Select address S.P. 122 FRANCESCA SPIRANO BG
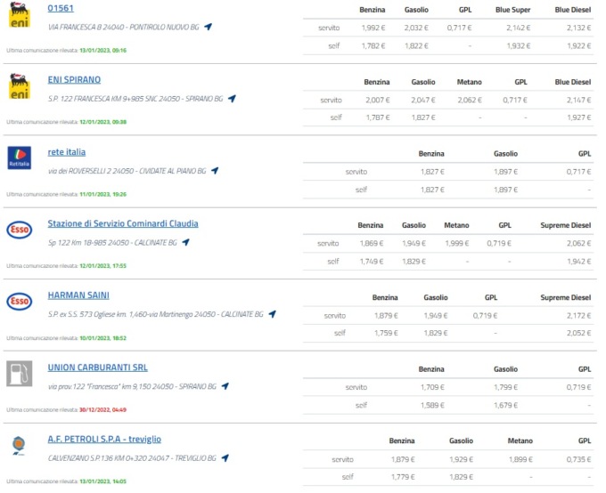The width and height of the screenshot is (606, 493). (x=135, y=99)
